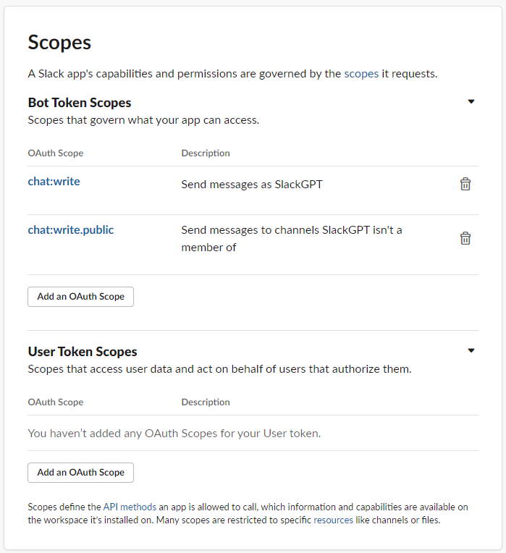The image size is (506, 553).
Task: Click the main Scopes page title
Action: coord(59,42)
